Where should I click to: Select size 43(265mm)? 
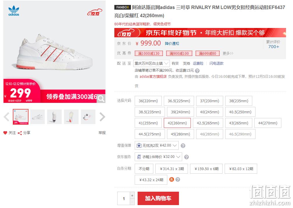239,123
